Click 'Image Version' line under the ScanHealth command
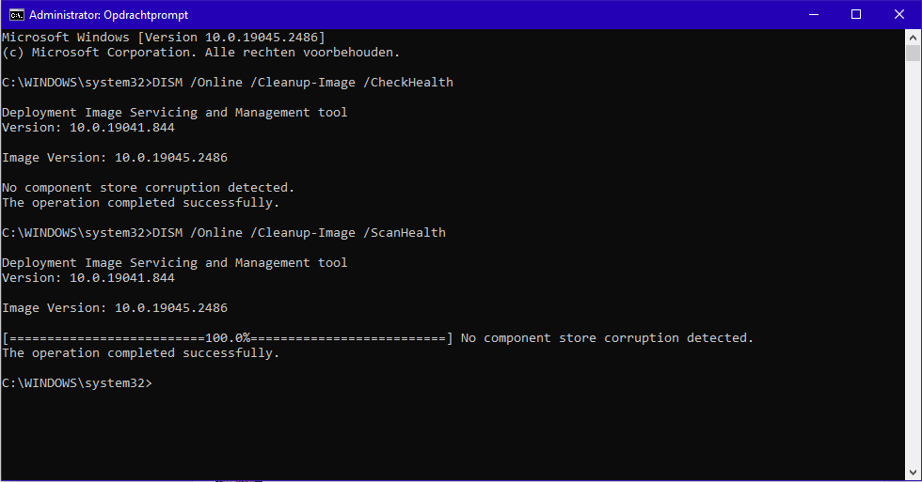 coord(115,308)
